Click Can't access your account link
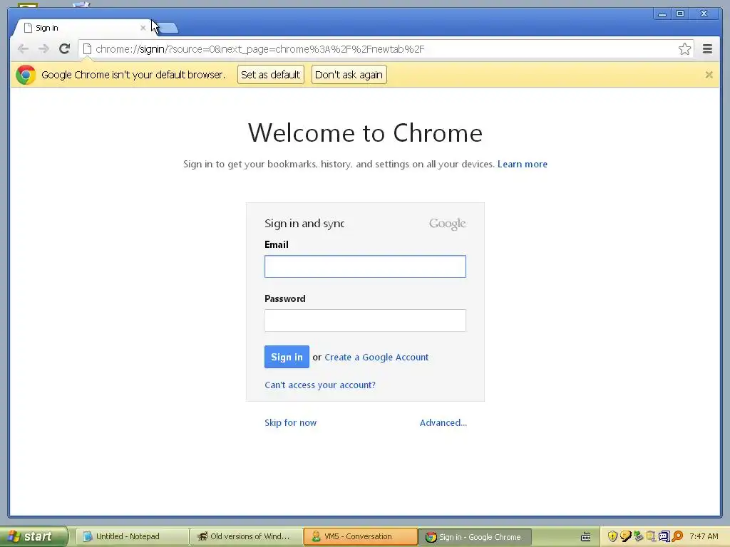Image resolution: width=730 pixels, height=547 pixels. pyautogui.click(x=320, y=385)
